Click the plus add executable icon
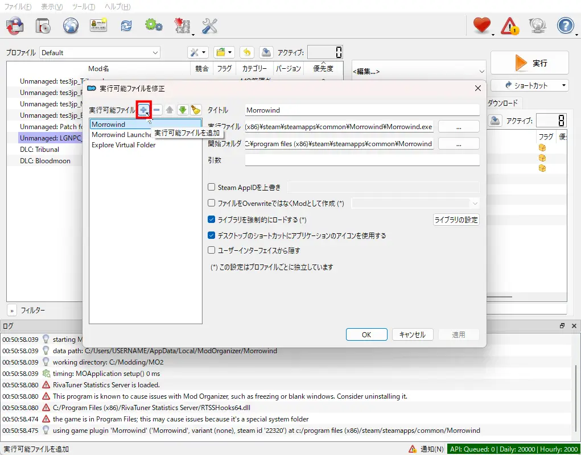Screen dimensions: 581x455 (x=144, y=110)
